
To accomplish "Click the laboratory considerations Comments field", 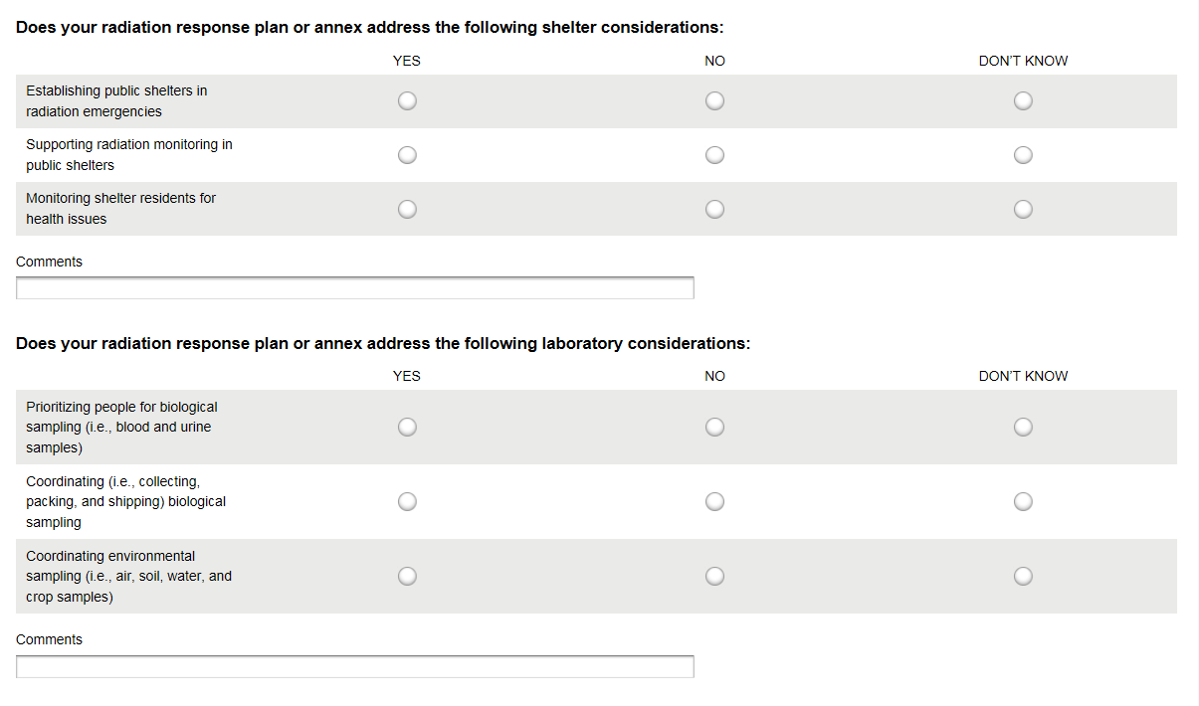I will (355, 667).
